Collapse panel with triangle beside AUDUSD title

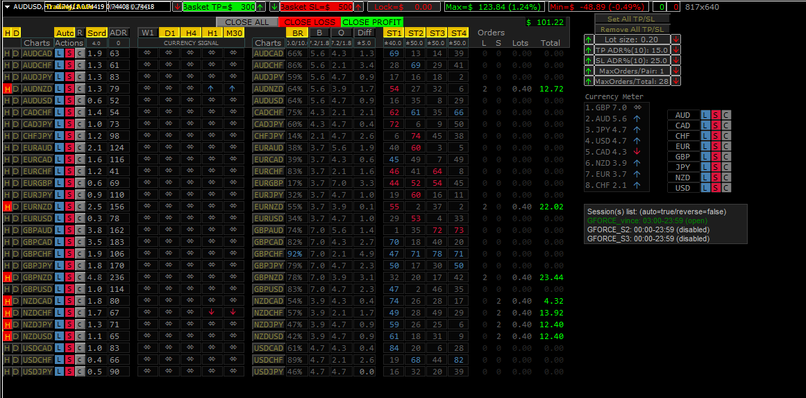click(x=7, y=7)
